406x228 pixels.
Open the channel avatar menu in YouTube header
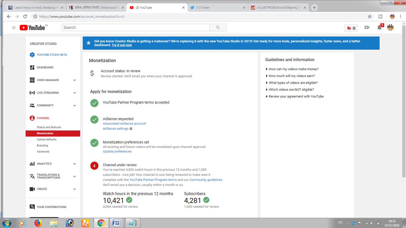pyautogui.click(x=391, y=28)
